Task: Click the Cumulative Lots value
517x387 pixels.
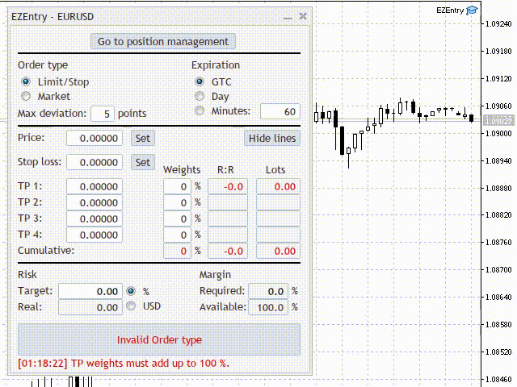Action: (x=278, y=251)
